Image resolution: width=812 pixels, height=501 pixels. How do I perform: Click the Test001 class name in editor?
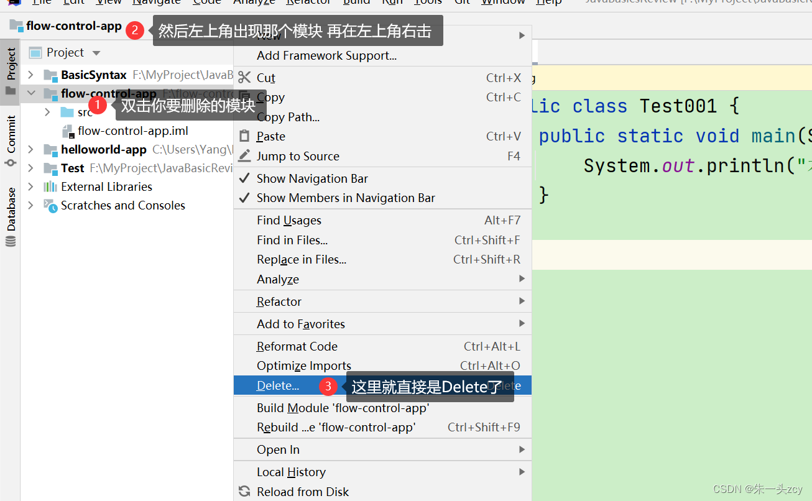pos(678,106)
